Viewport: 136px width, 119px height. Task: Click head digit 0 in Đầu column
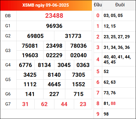98,16
